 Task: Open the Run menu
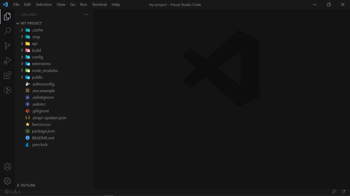tap(84, 4)
